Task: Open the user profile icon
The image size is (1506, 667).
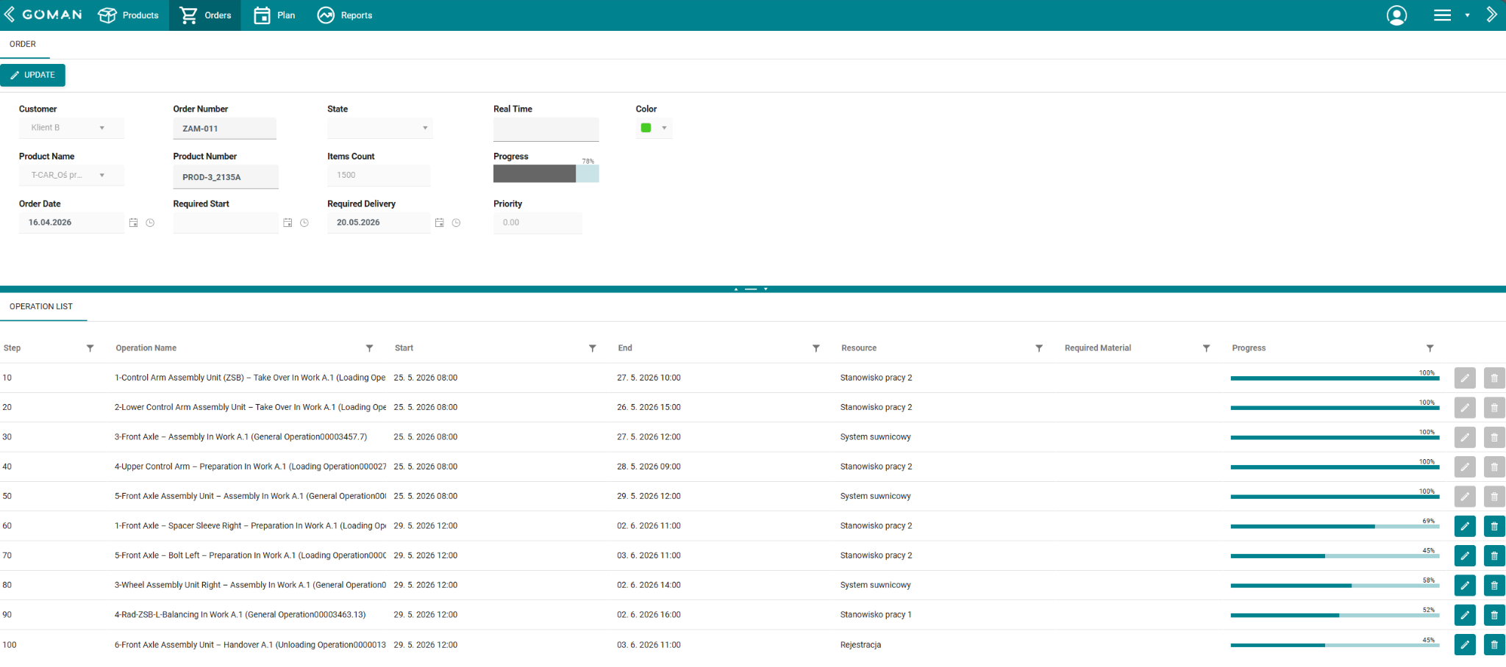Action: tap(1396, 15)
